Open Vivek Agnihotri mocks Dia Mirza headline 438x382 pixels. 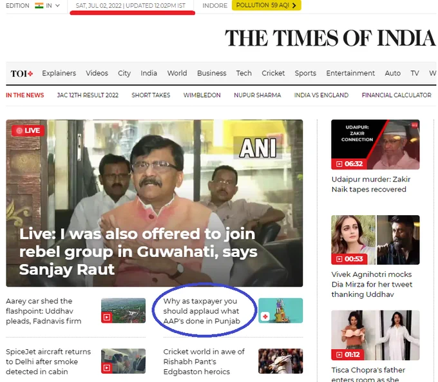point(372,284)
